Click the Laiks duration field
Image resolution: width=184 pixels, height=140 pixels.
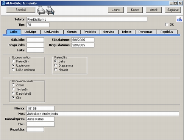coord(35,50)
